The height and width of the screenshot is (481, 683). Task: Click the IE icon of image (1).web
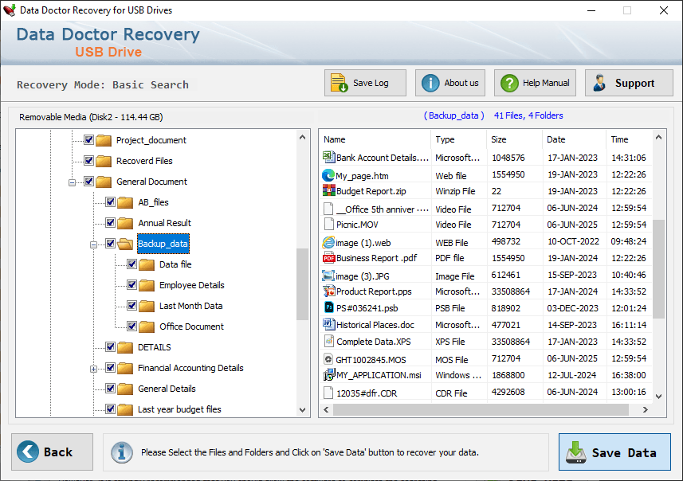pos(328,242)
